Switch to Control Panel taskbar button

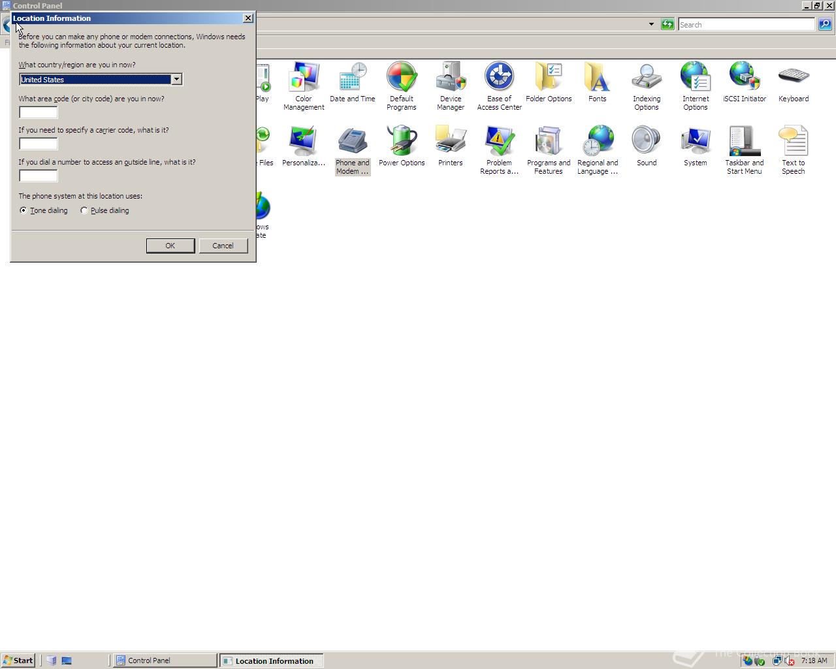pos(165,661)
